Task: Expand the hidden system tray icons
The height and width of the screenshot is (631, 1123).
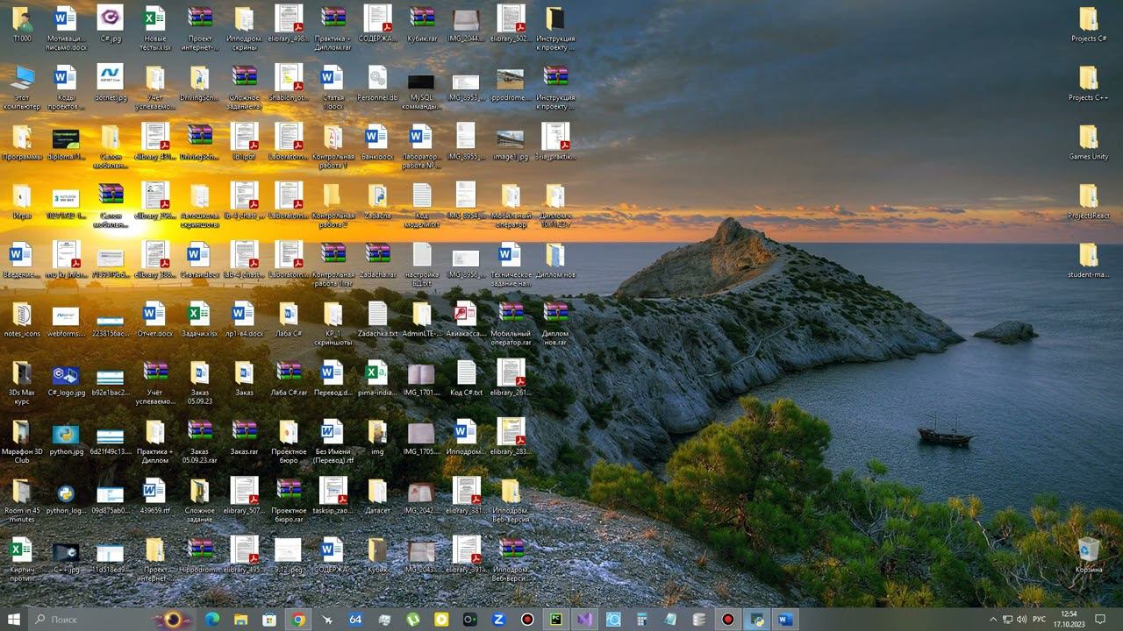Action: coord(992,620)
